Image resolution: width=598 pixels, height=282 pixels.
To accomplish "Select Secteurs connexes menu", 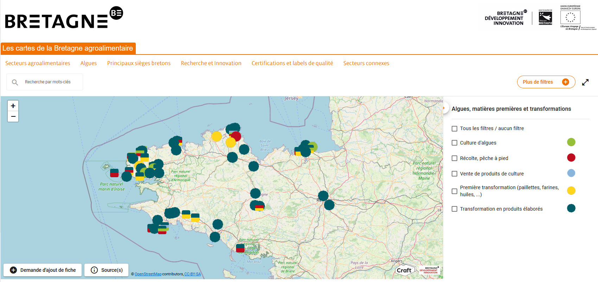I will pos(366,63).
